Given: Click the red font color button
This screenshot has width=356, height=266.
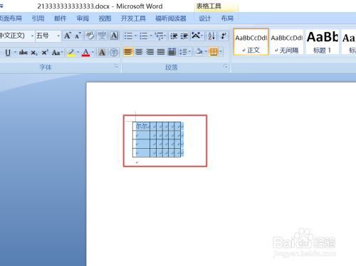Looking at the screenshot, I should [x=86, y=52].
